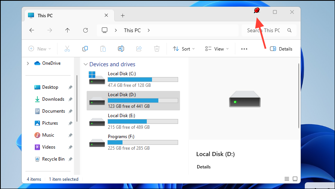Click the pin icon beside Desktop
The width and height of the screenshot is (335, 189).
70,87
